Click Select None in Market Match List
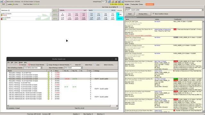205x115 pixels. [x=88, y=65]
